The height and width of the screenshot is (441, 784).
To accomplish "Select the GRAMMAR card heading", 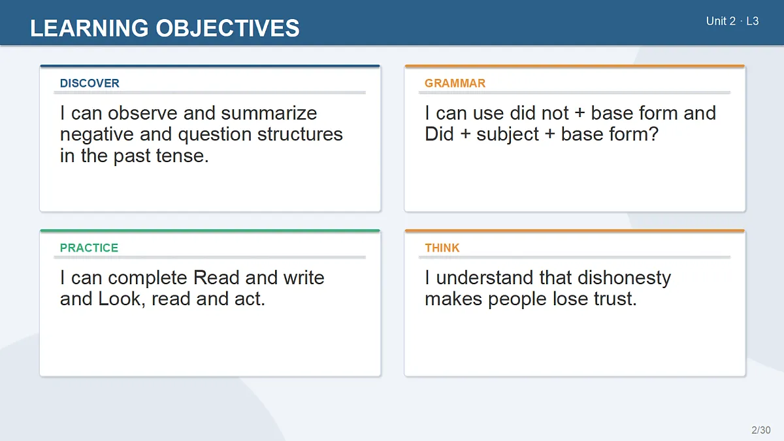I will [455, 83].
